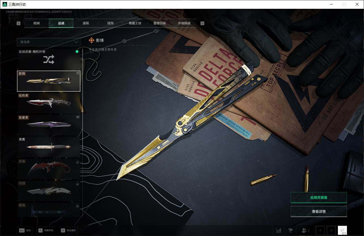Select the 影锋 knife skin
Screen dimensions: 364x236
[x=49, y=81]
